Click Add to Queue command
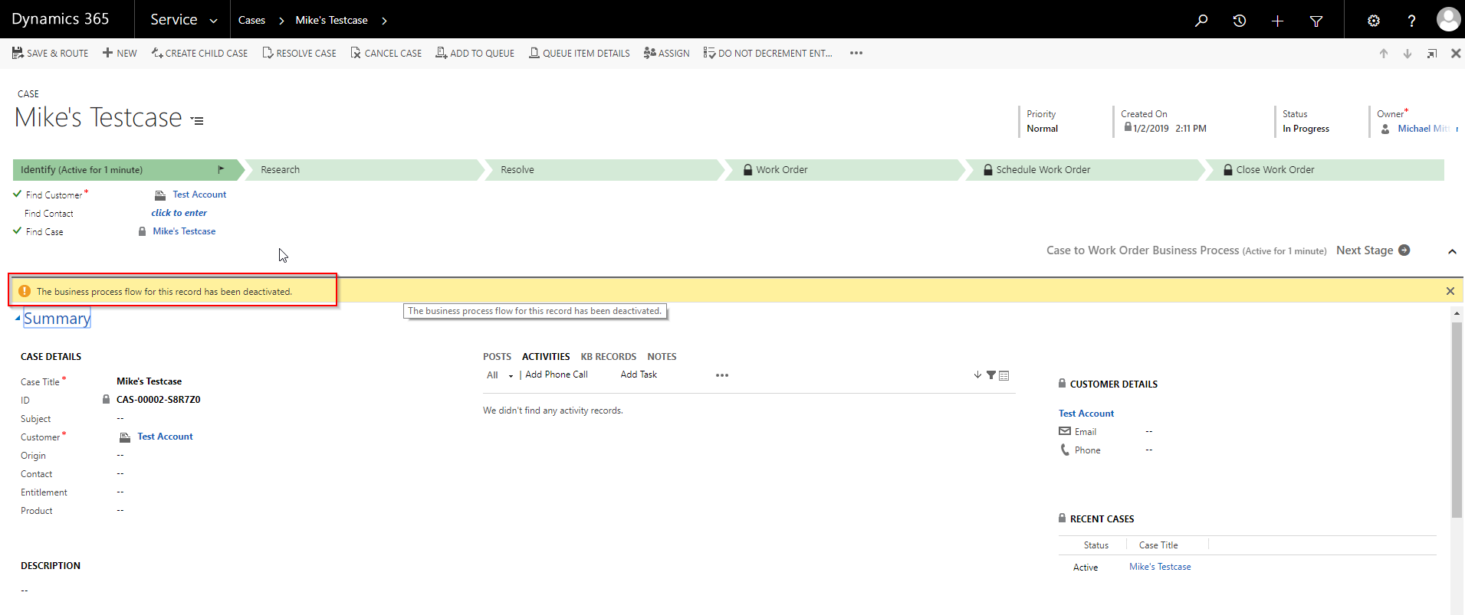 [475, 53]
